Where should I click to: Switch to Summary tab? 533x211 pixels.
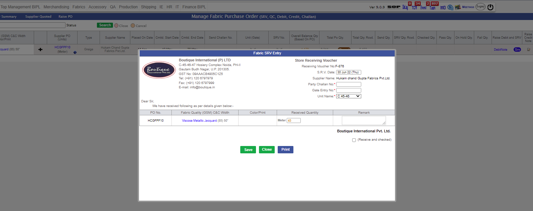coord(8,17)
